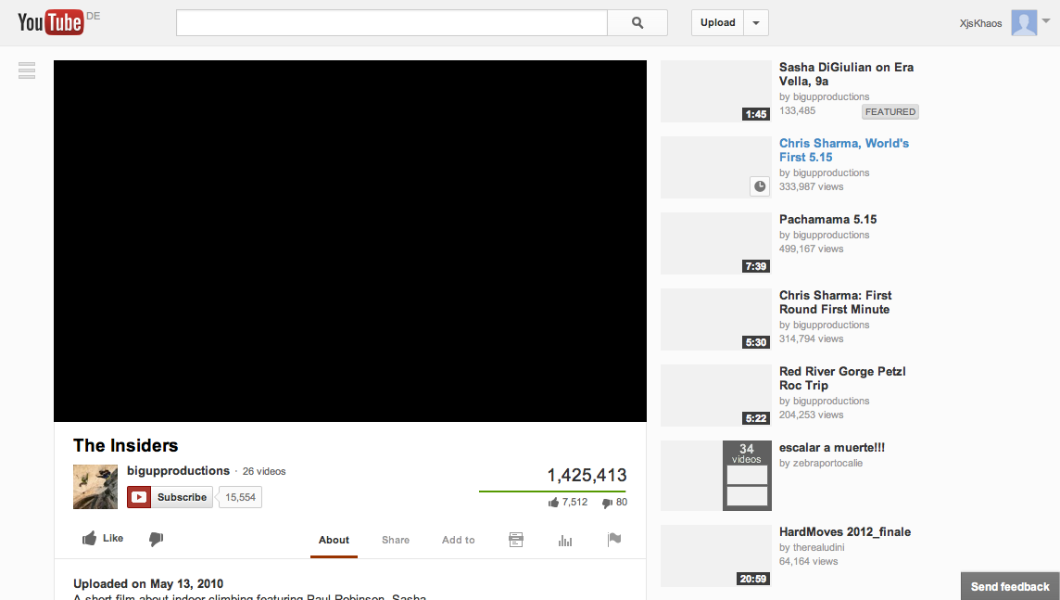
Task: Click the thumbs up Like button
Action: [103, 539]
